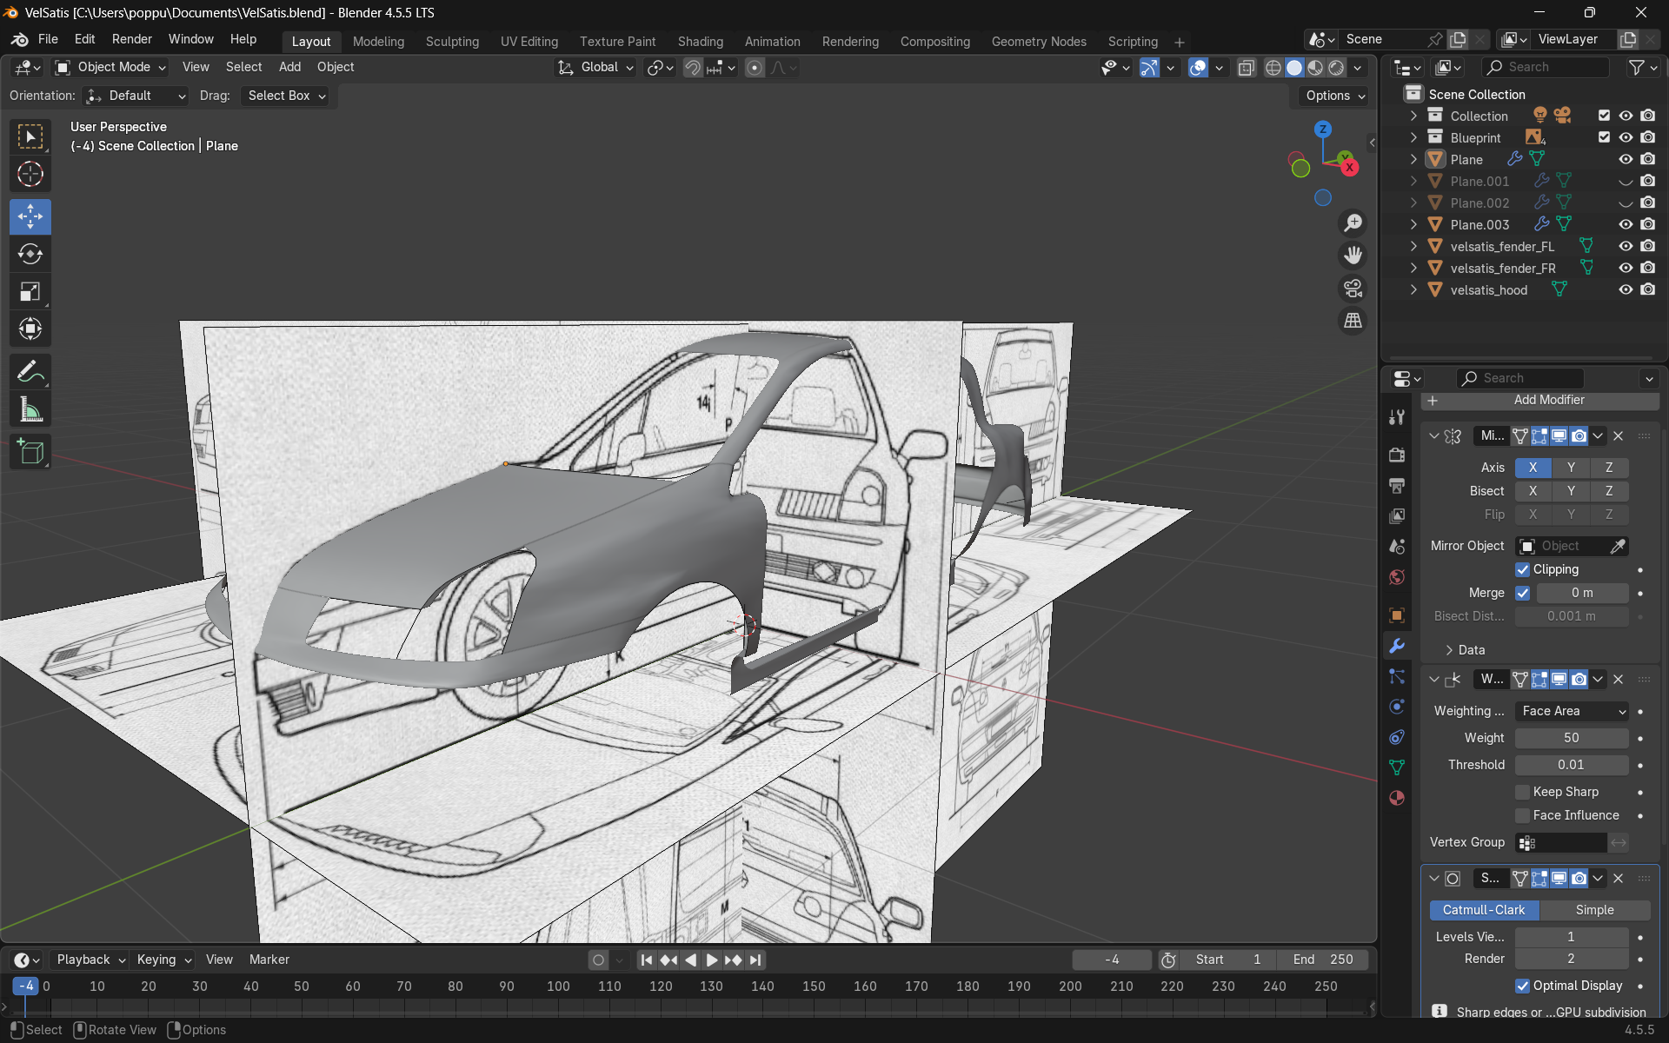
Task: Click the Add Cube tool
Action: (30, 452)
